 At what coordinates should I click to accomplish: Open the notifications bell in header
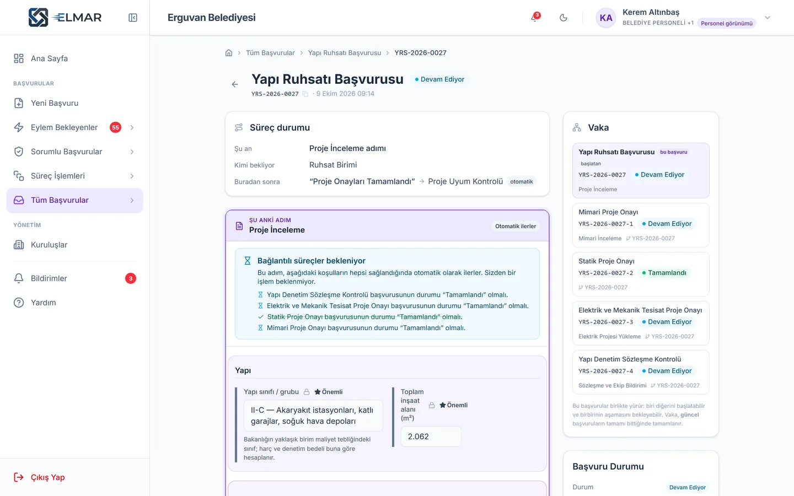(534, 18)
